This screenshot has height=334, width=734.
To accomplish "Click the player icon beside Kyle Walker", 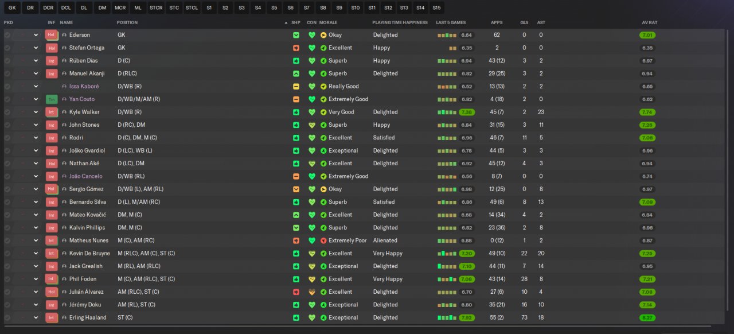I will [x=64, y=112].
